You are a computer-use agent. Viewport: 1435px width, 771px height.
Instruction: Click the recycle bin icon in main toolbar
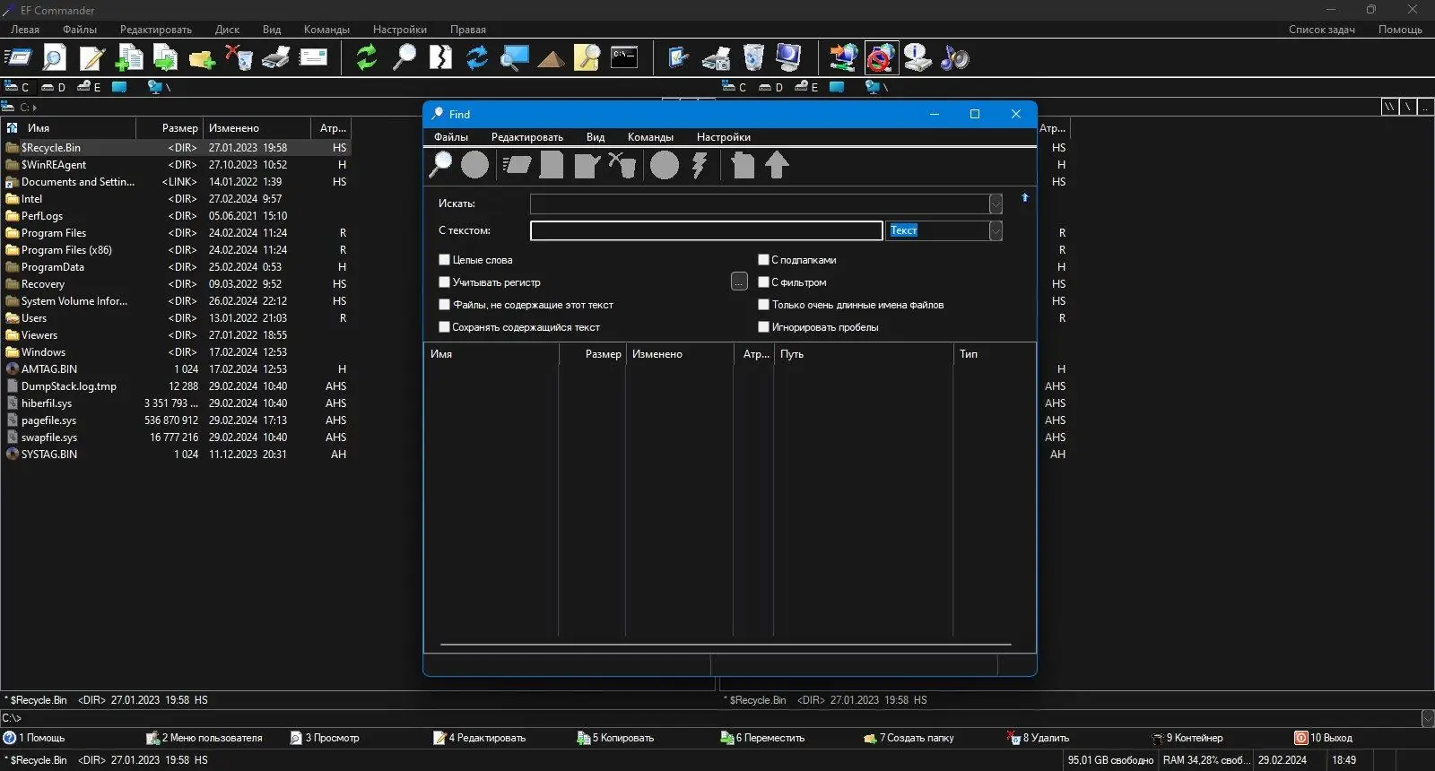753,57
